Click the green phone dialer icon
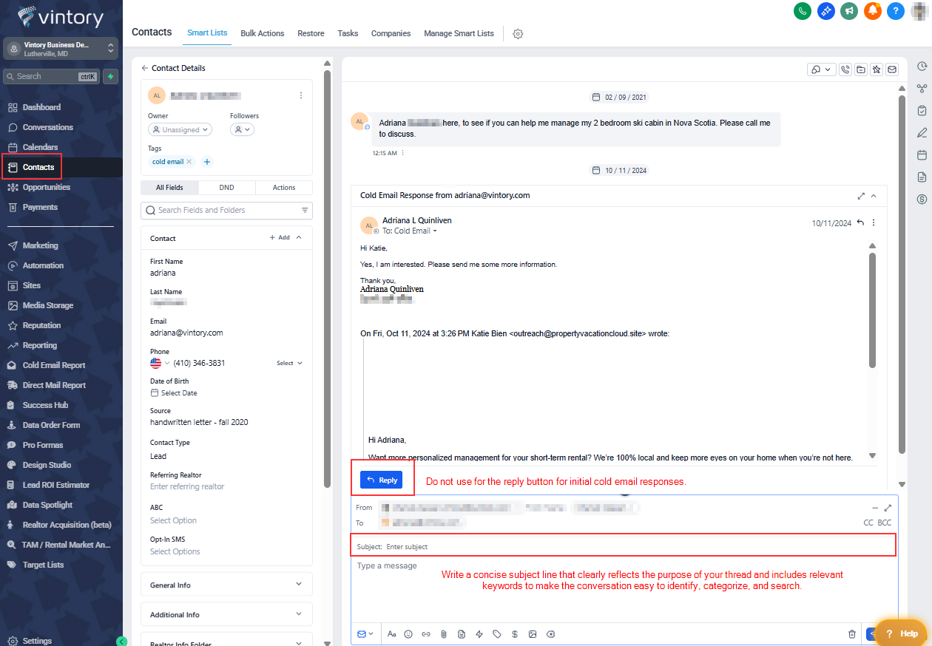The image size is (932, 646). click(803, 11)
